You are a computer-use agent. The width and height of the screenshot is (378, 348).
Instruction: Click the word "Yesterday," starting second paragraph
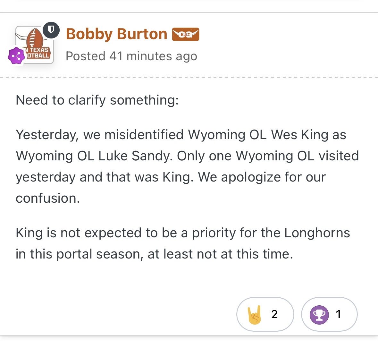coord(47,135)
